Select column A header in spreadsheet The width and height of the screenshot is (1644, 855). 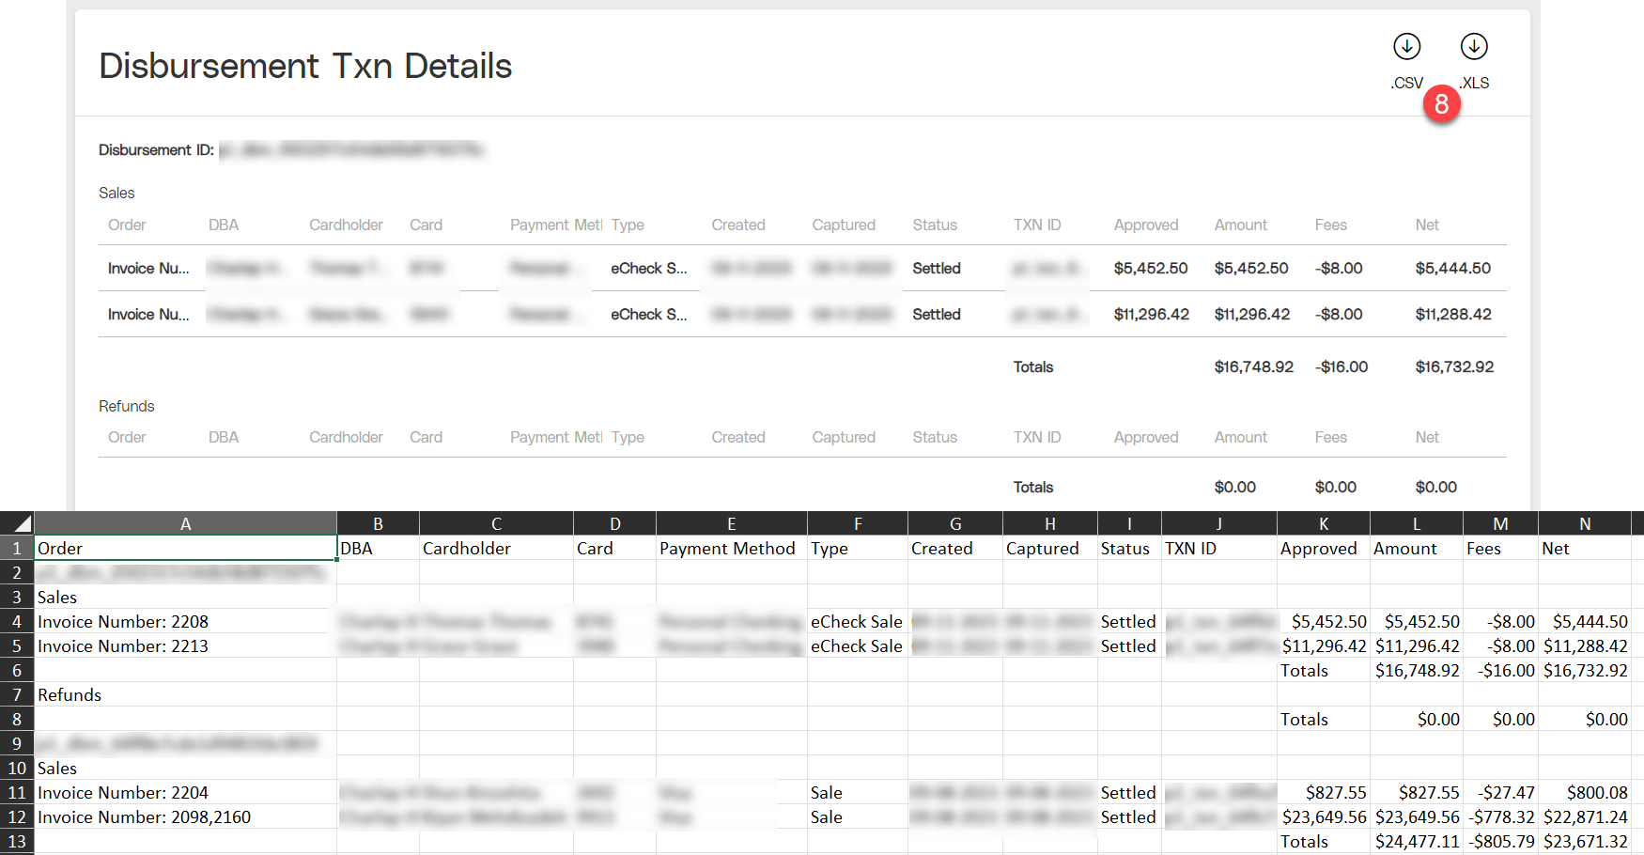(x=185, y=523)
